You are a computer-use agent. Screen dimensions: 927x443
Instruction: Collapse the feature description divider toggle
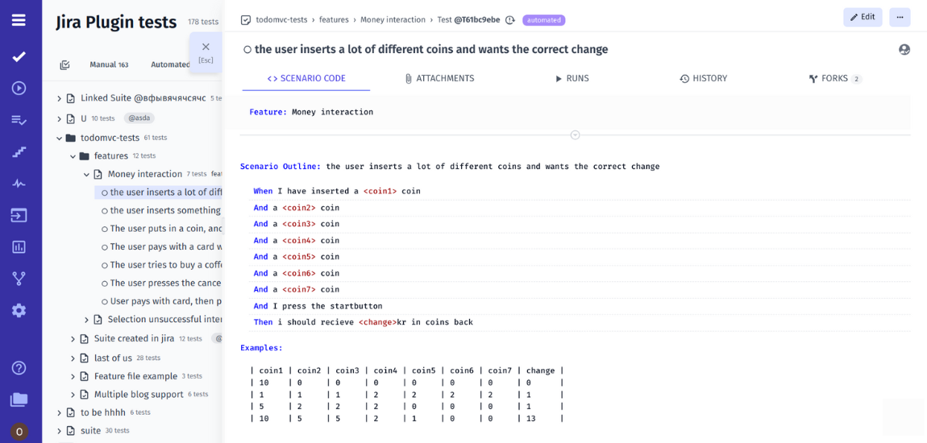[x=575, y=135]
